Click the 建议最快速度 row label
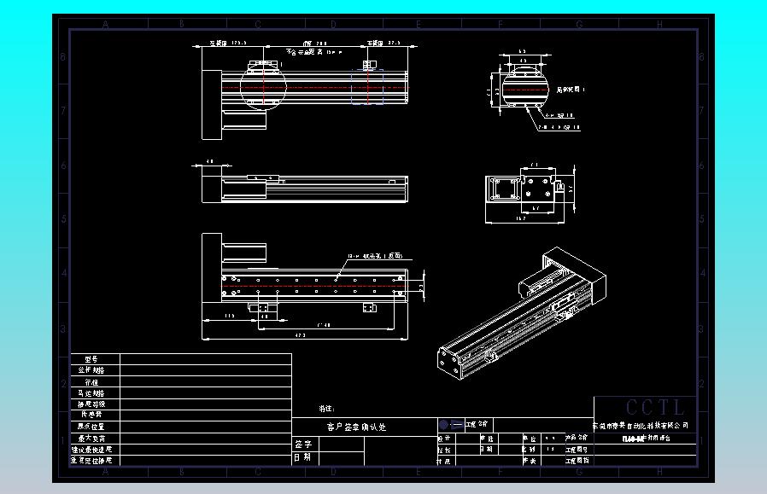This screenshot has height=494, width=767. (x=92, y=450)
